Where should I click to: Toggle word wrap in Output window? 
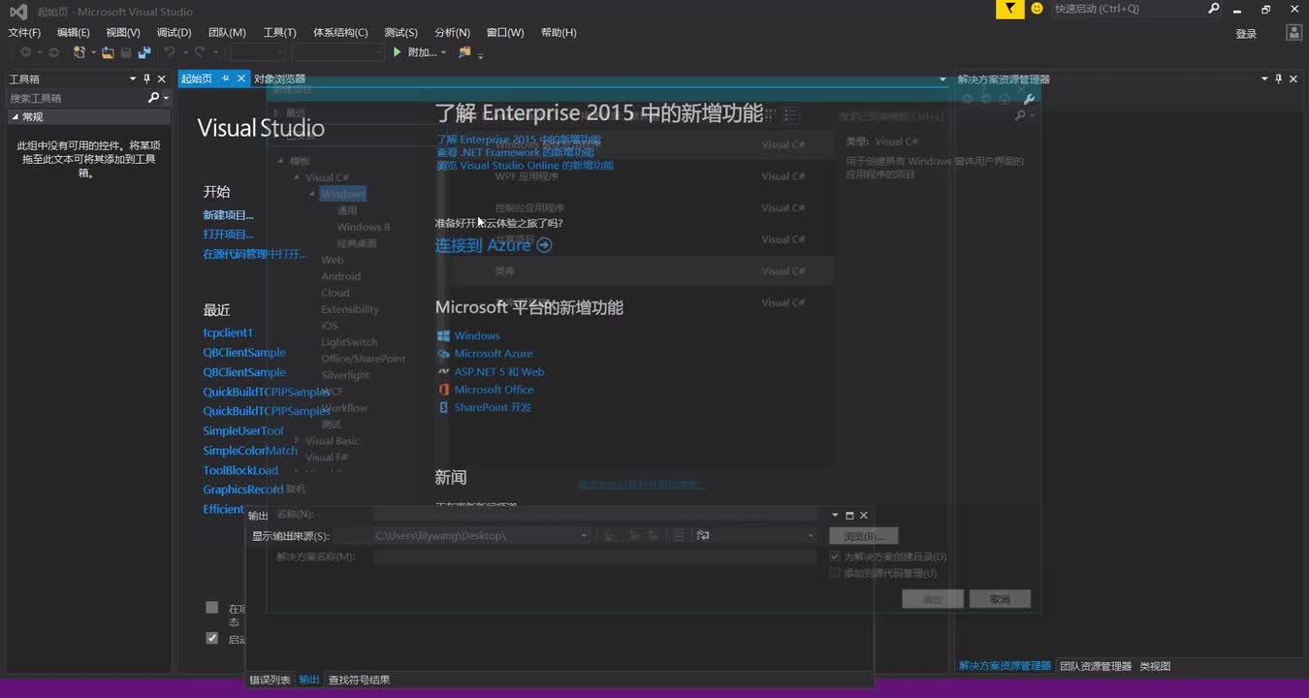click(703, 535)
